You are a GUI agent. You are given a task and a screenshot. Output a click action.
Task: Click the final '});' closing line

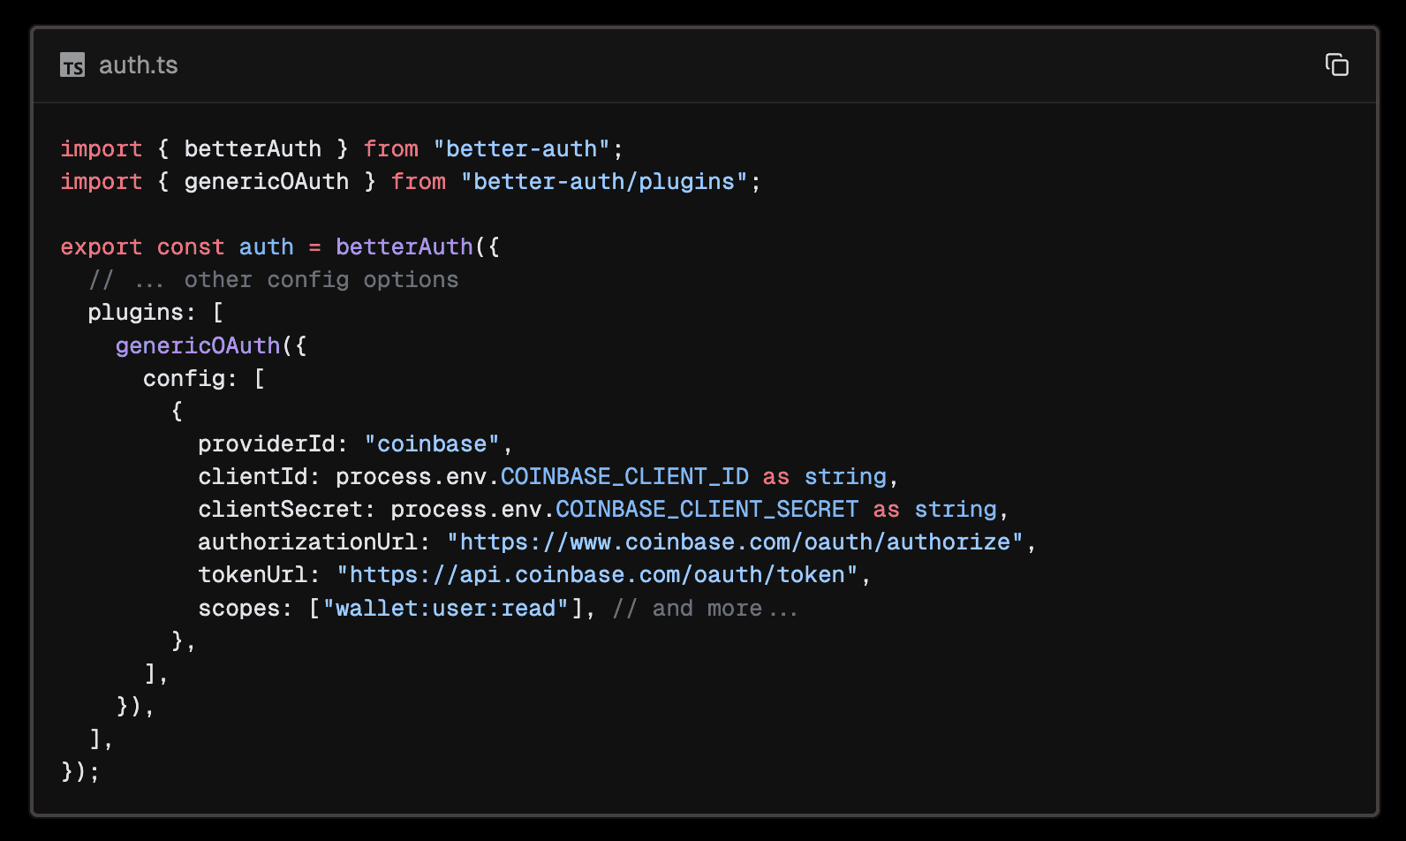80,771
